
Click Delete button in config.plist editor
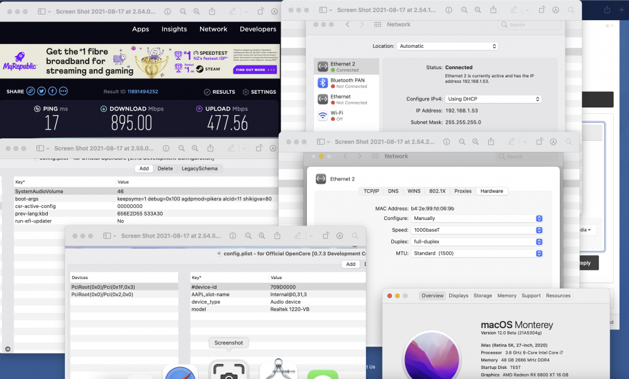click(x=165, y=168)
